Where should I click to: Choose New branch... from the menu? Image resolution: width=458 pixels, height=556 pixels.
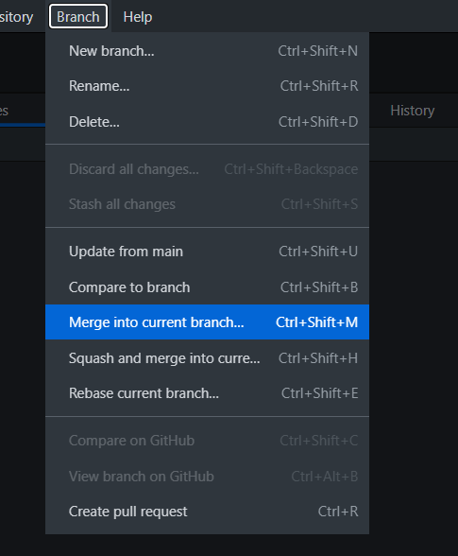pos(207,51)
